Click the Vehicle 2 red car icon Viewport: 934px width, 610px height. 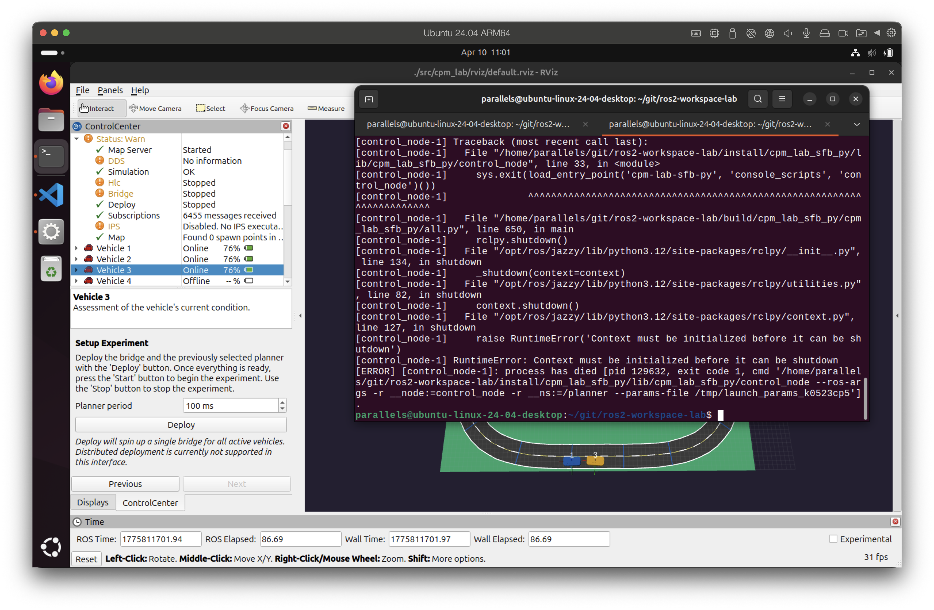click(89, 259)
